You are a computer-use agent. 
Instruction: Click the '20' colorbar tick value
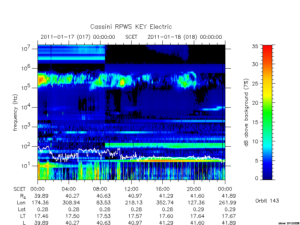[255, 102]
